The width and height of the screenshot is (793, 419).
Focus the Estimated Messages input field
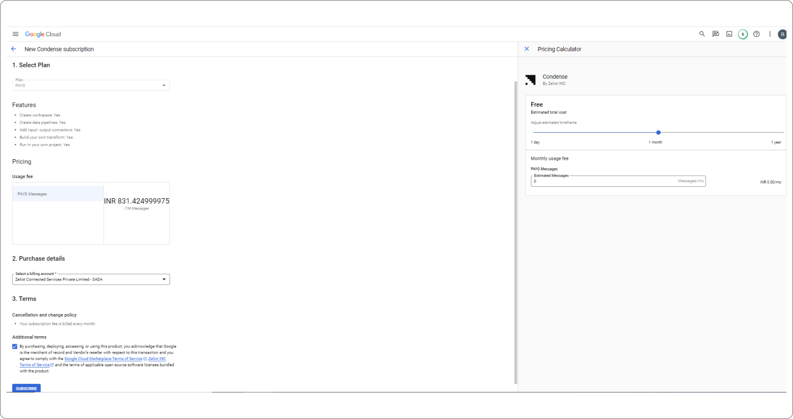point(618,181)
